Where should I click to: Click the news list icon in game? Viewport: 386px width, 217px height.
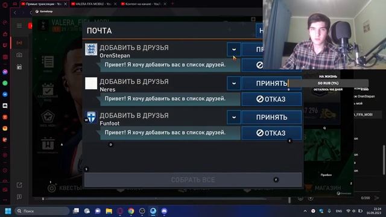48,61
